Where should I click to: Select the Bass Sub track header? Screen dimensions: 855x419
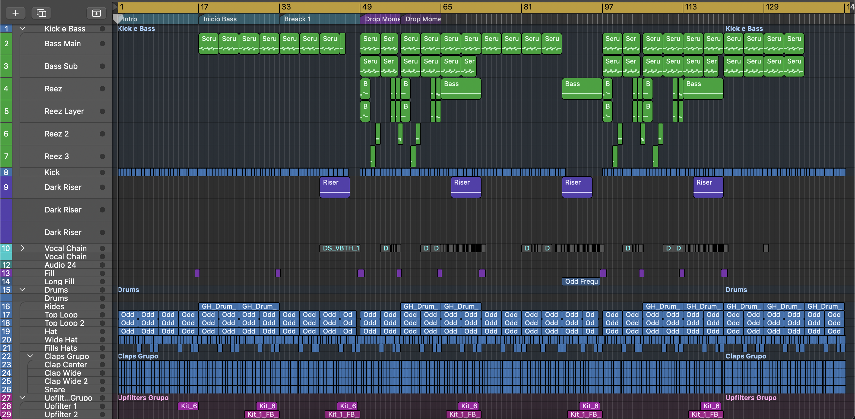[x=61, y=66]
